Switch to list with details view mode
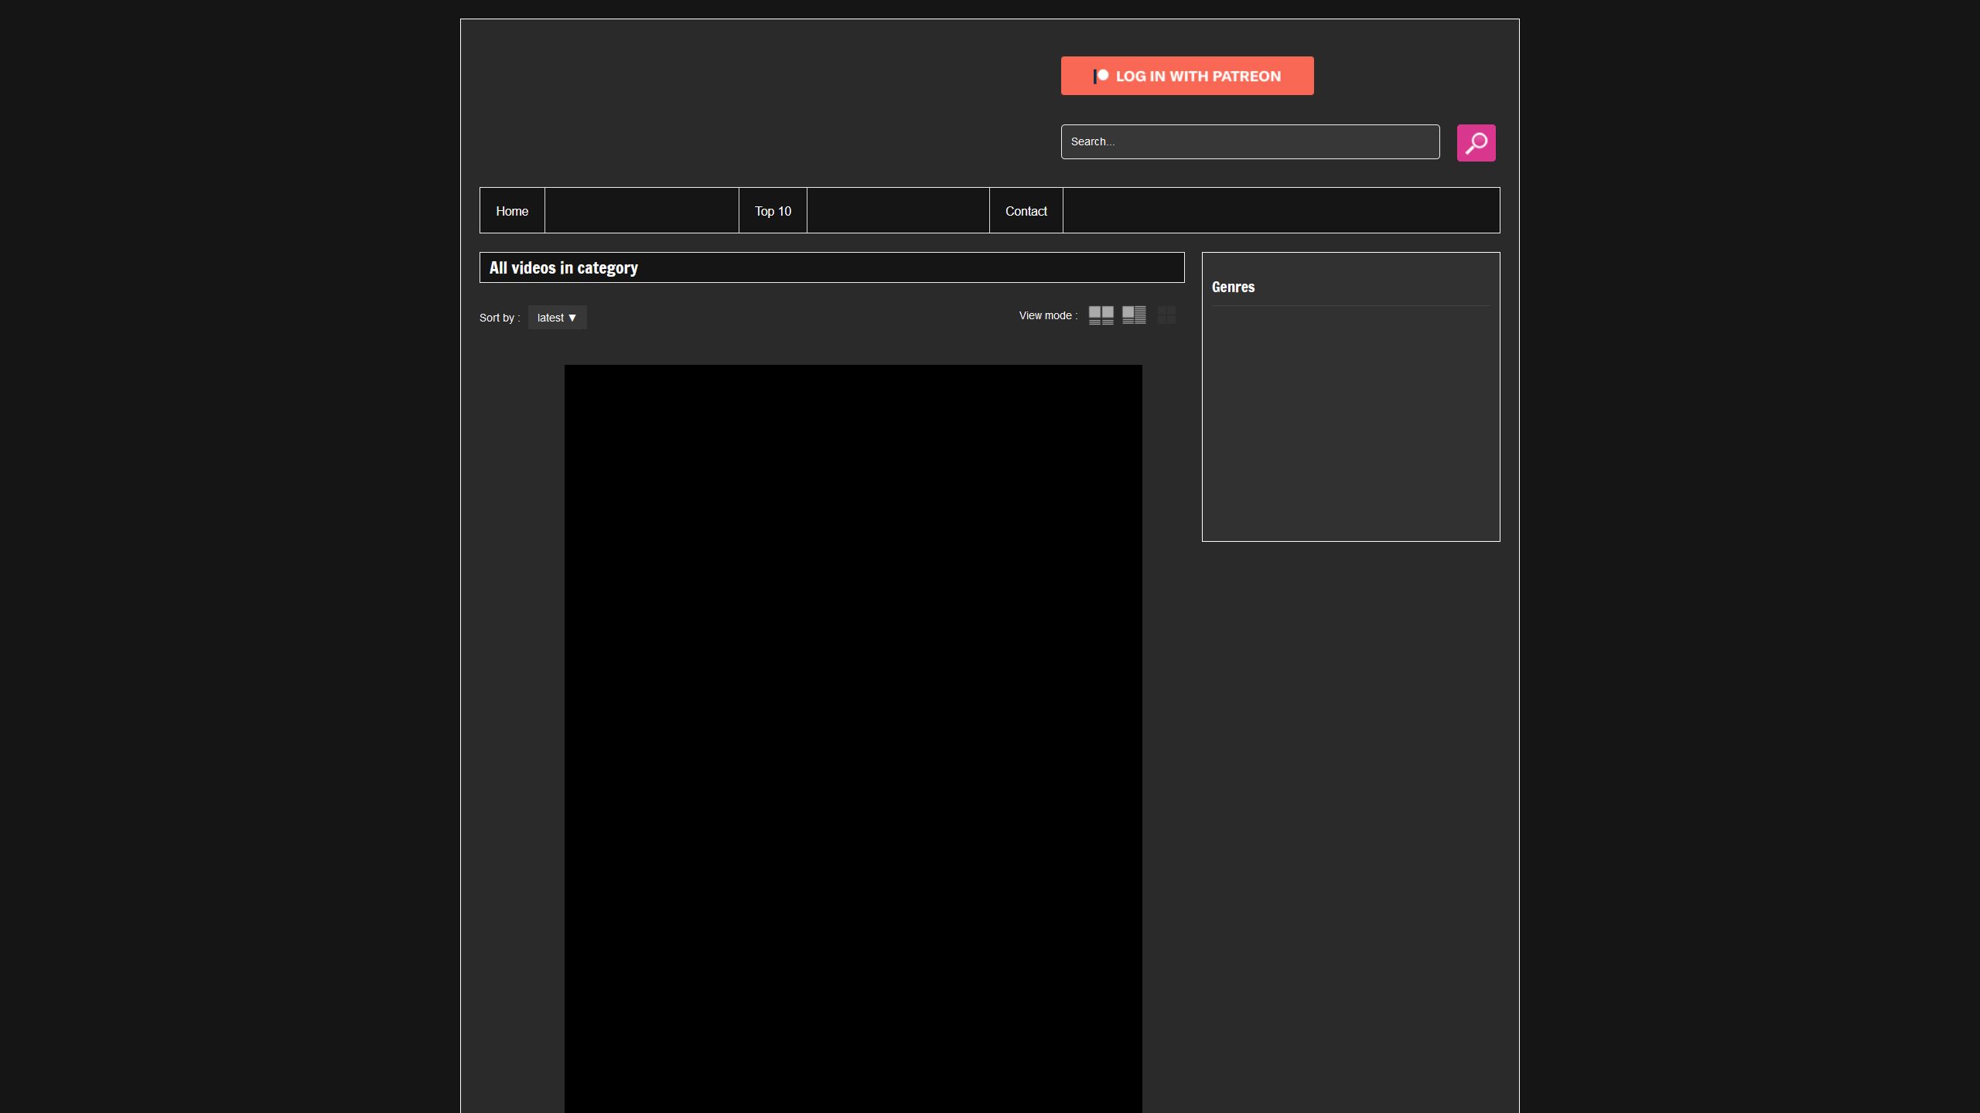1980x1113 pixels. 1134,315
